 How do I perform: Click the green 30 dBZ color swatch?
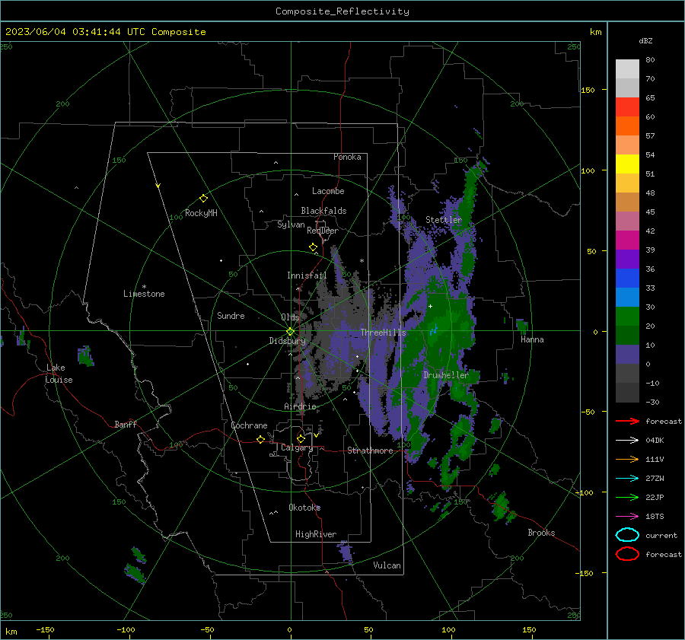(x=627, y=317)
